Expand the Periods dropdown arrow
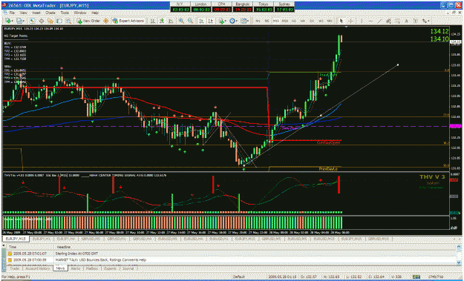 [x=237, y=21]
